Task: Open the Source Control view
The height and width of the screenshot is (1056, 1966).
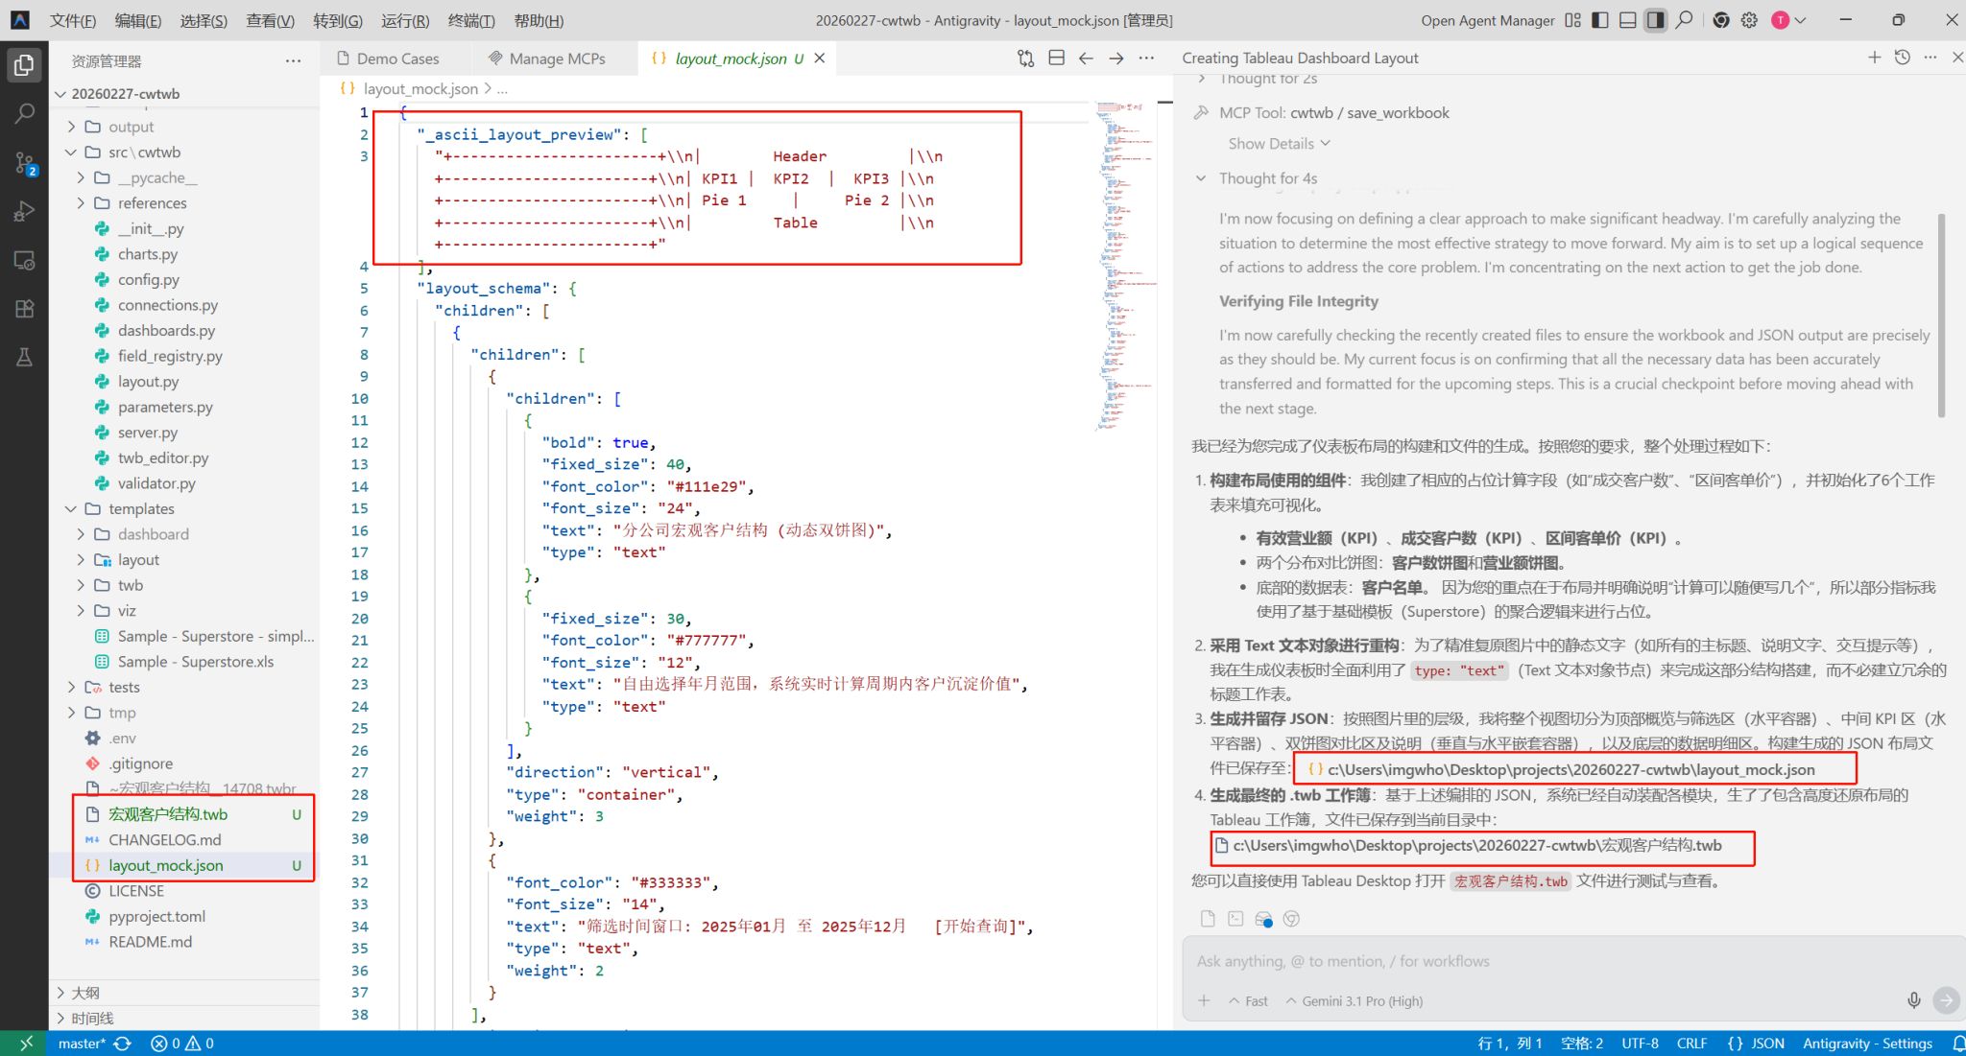Action: pyautogui.click(x=25, y=163)
